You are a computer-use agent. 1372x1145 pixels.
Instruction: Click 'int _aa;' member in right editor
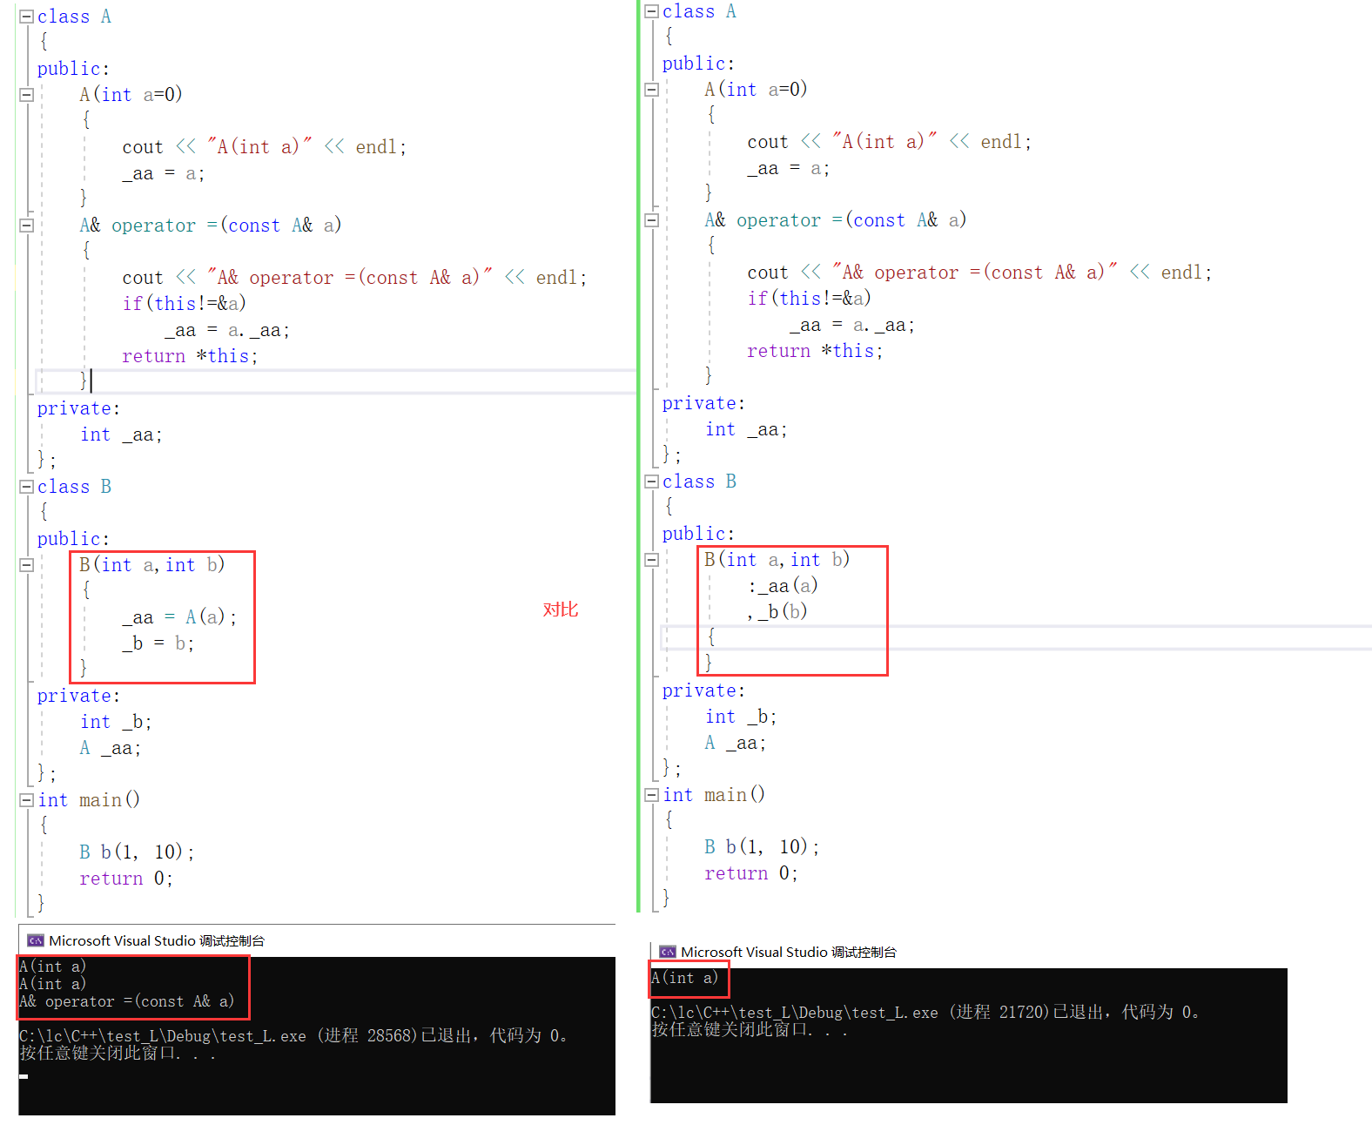click(746, 429)
